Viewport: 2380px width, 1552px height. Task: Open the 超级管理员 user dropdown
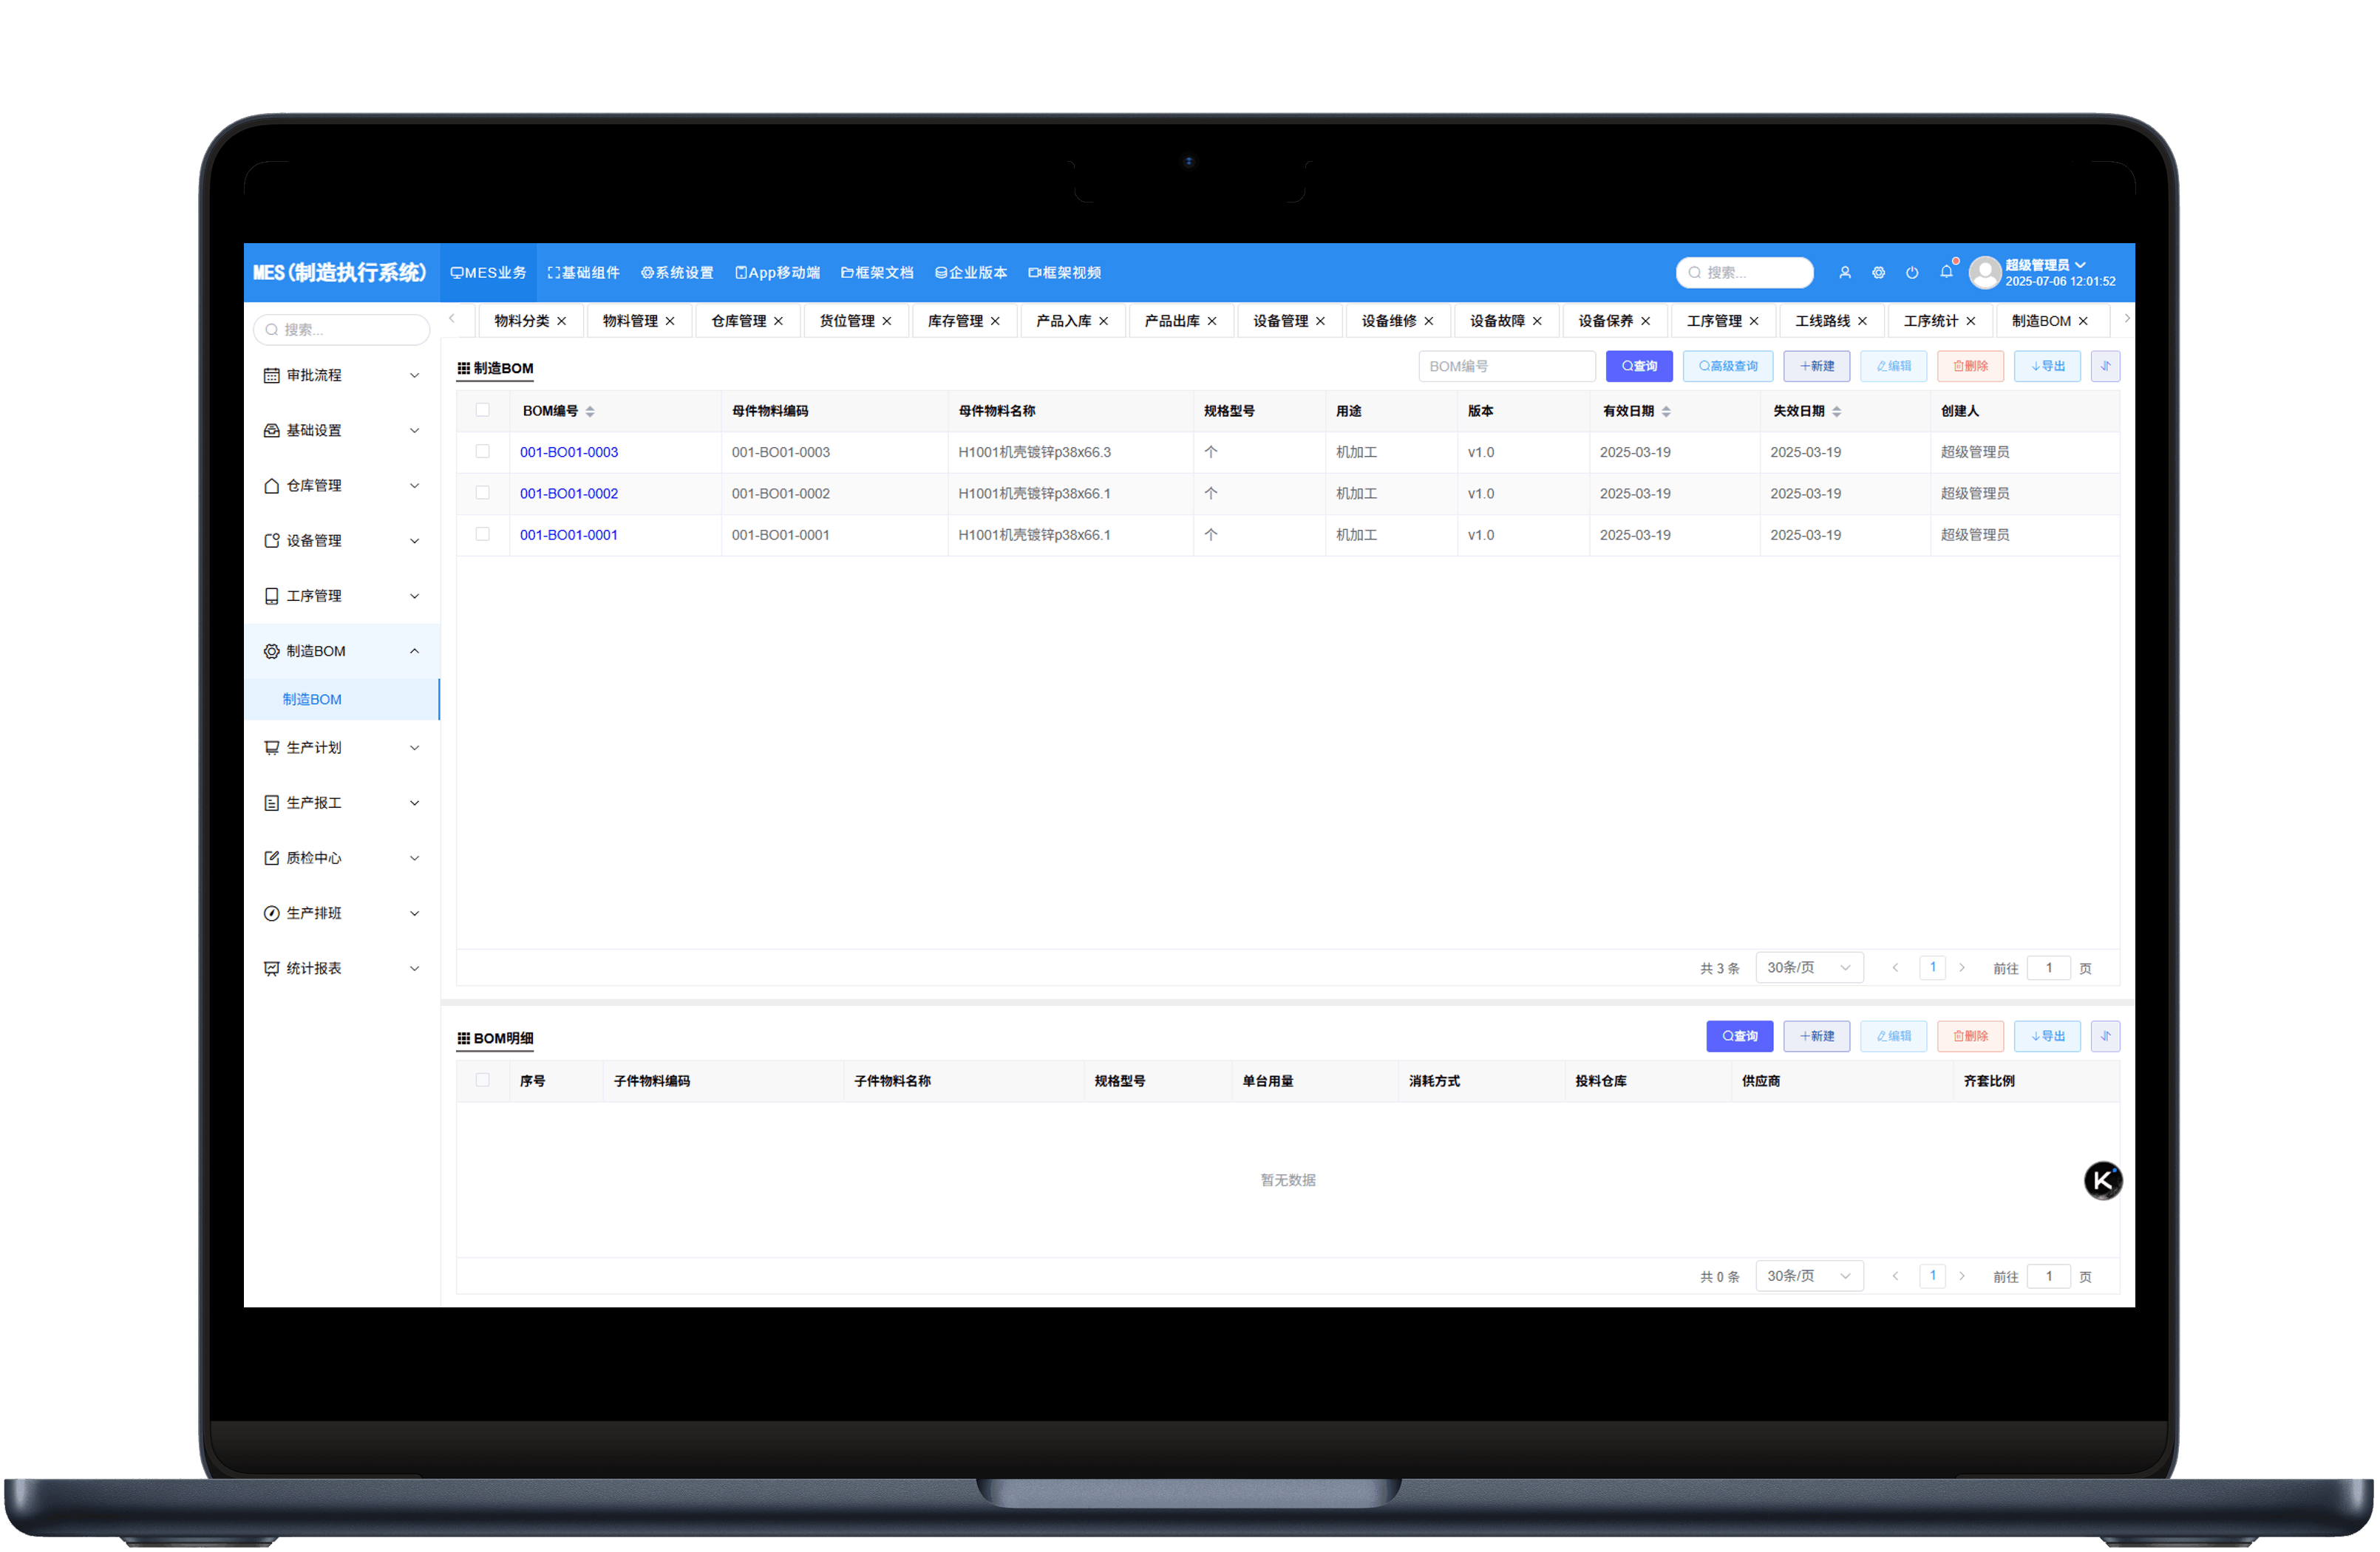tap(2046, 265)
